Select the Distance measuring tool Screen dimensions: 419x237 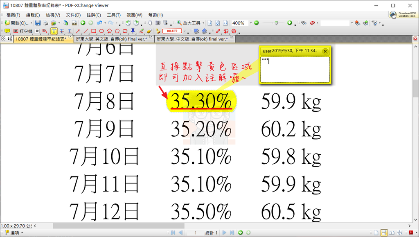coord(219,31)
